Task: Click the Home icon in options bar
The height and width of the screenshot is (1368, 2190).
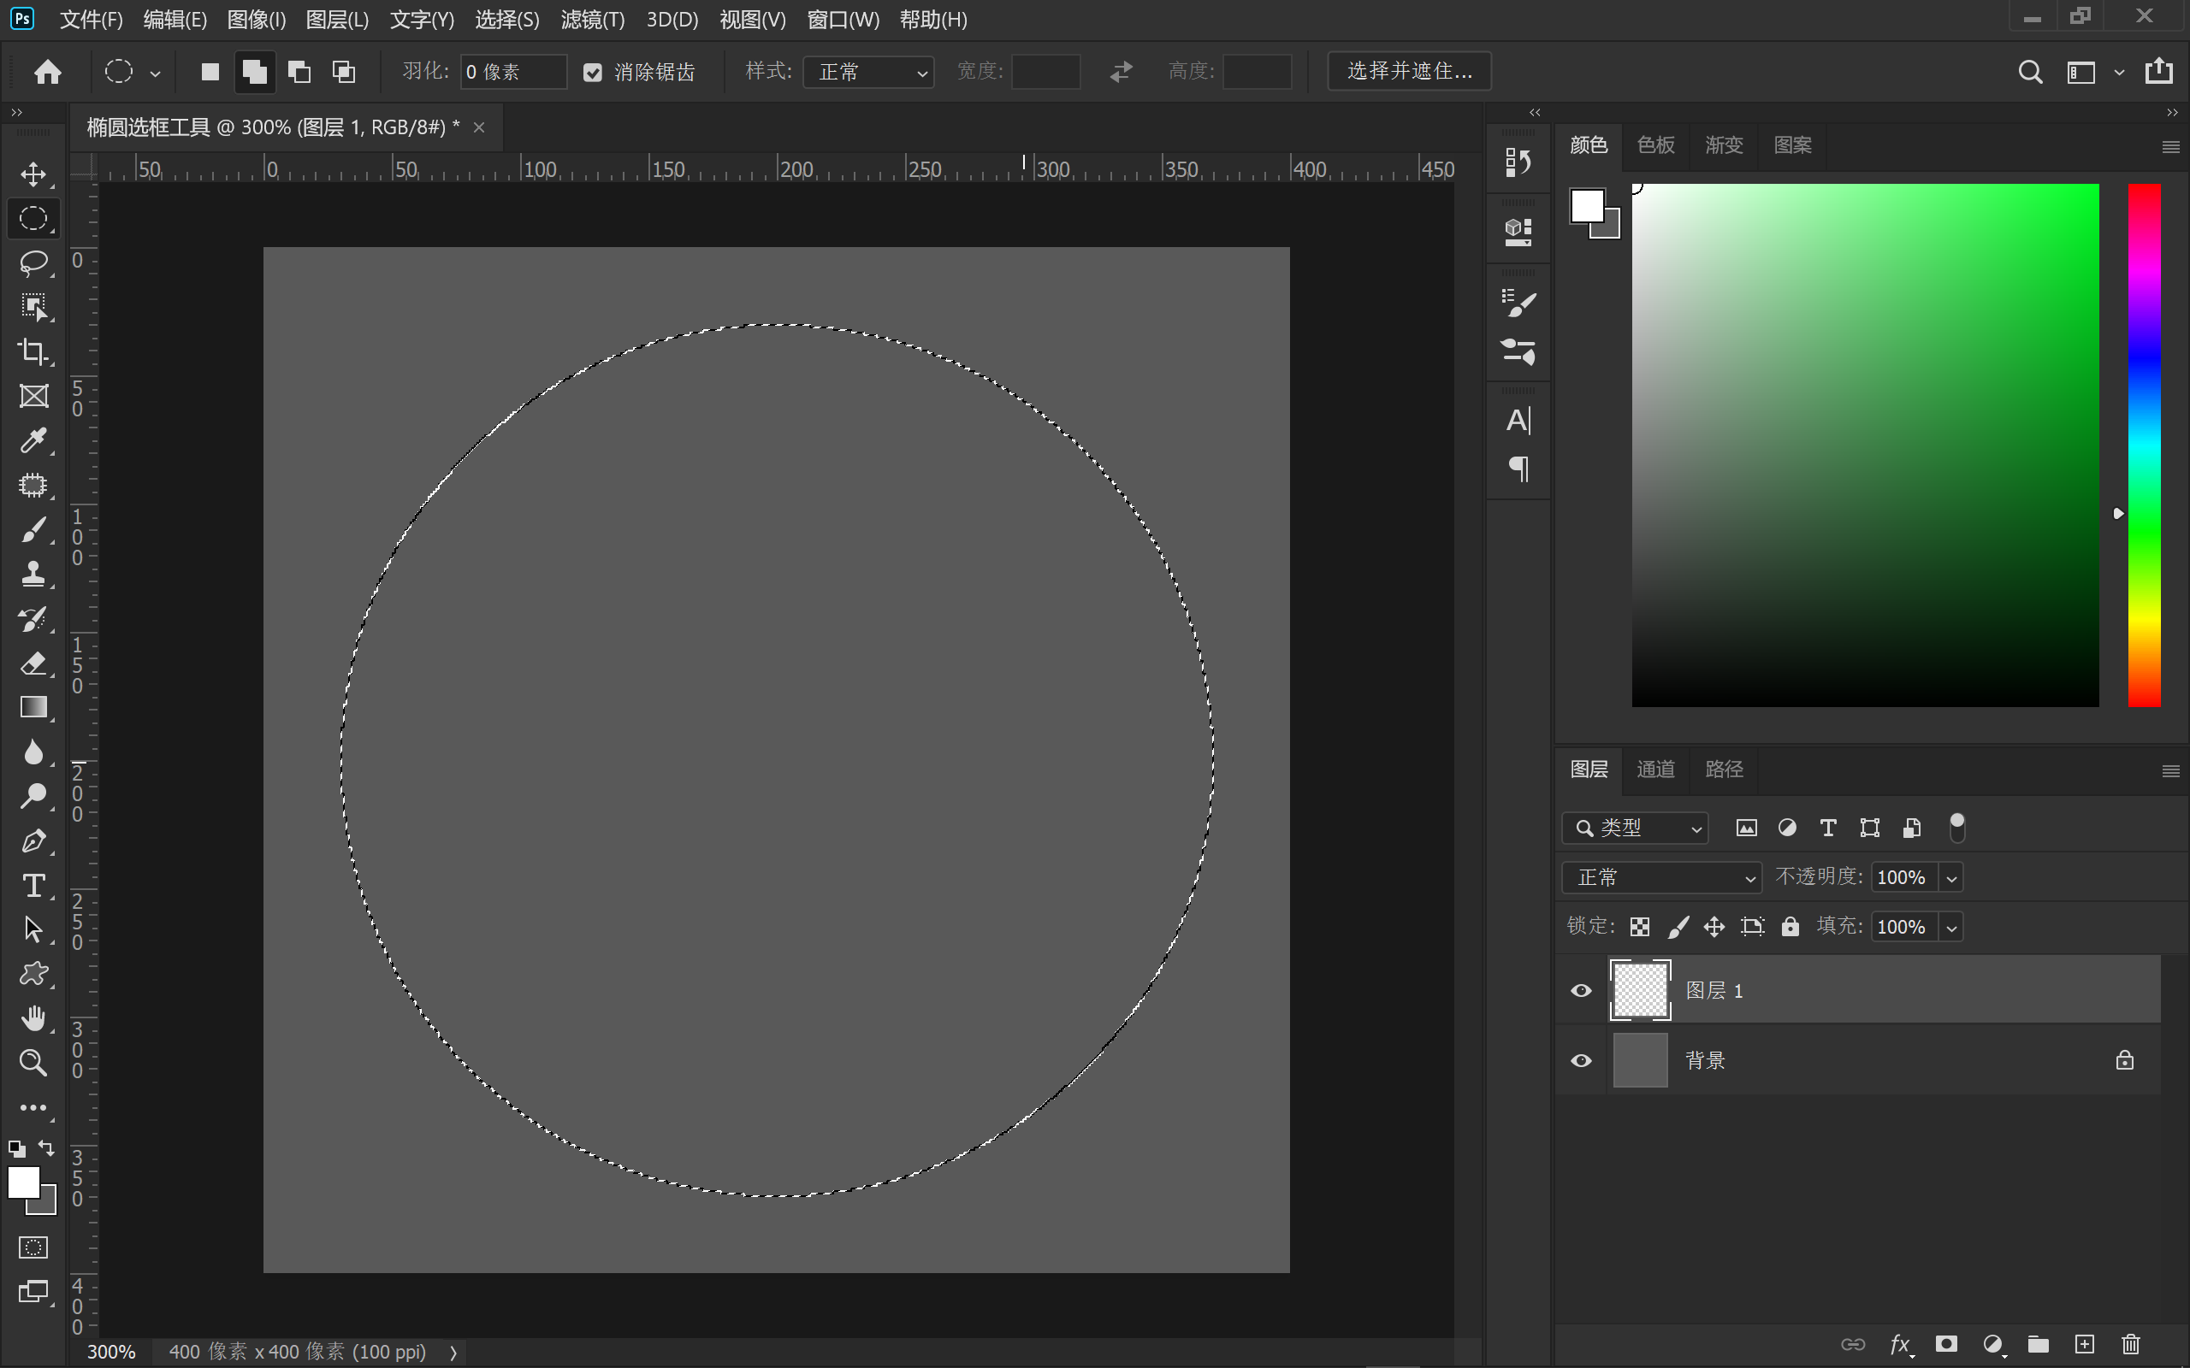Action: pos(47,72)
